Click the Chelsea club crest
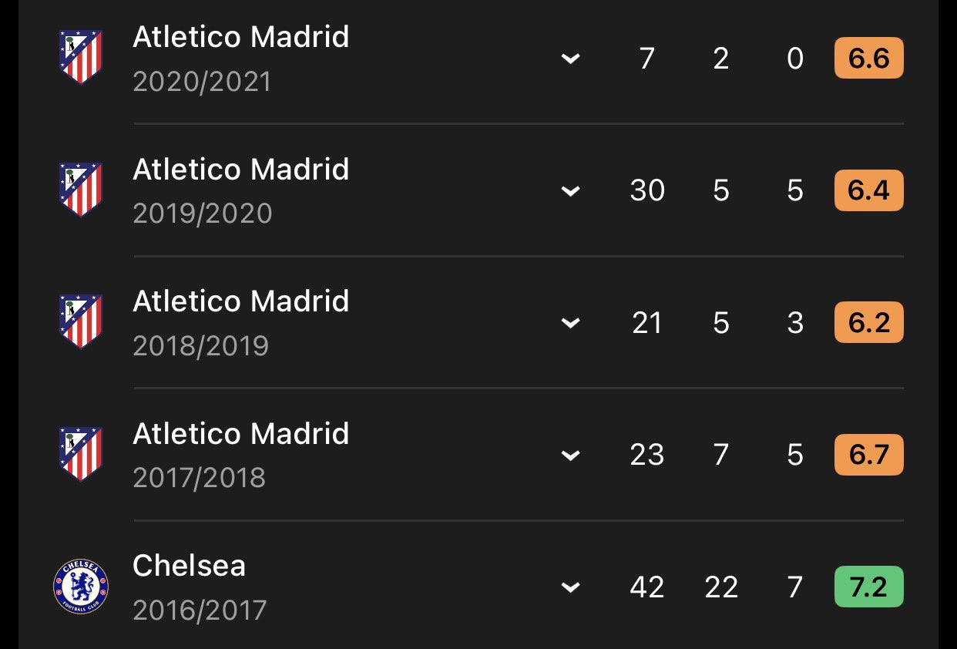Viewport: 957px width, 649px height. click(81, 587)
